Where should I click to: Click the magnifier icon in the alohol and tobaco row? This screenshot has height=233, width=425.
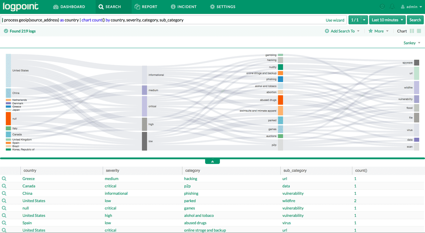pos(4,216)
